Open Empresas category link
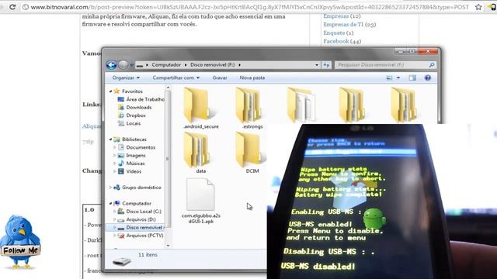 pyautogui.click(x=336, y=16)
